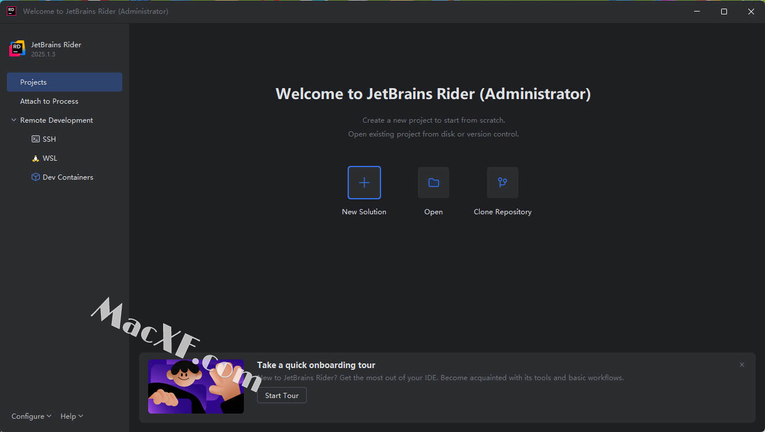Click the SSH terminal icon

(36, 139)
